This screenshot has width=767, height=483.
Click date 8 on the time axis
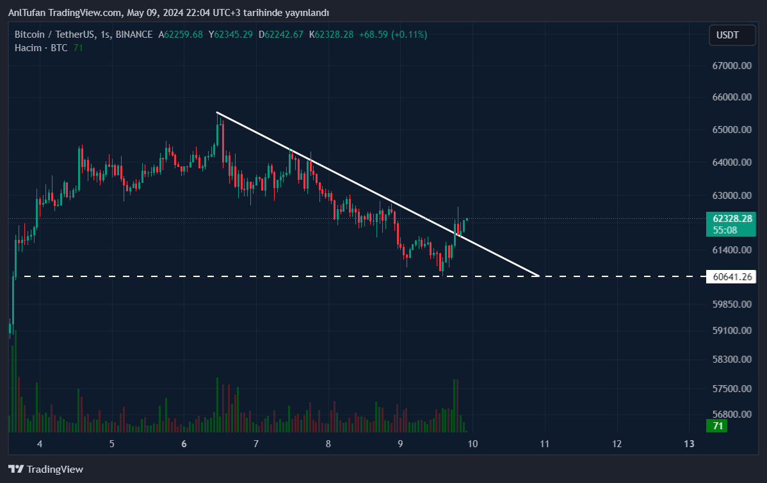328,444
